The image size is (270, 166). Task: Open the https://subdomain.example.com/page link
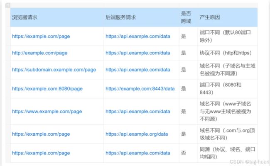coord(54,70)
